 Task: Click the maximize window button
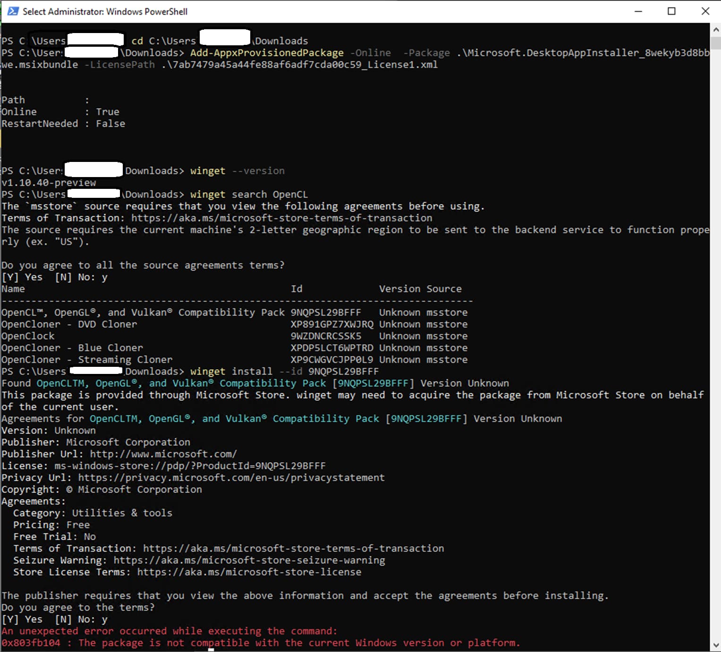672,11
